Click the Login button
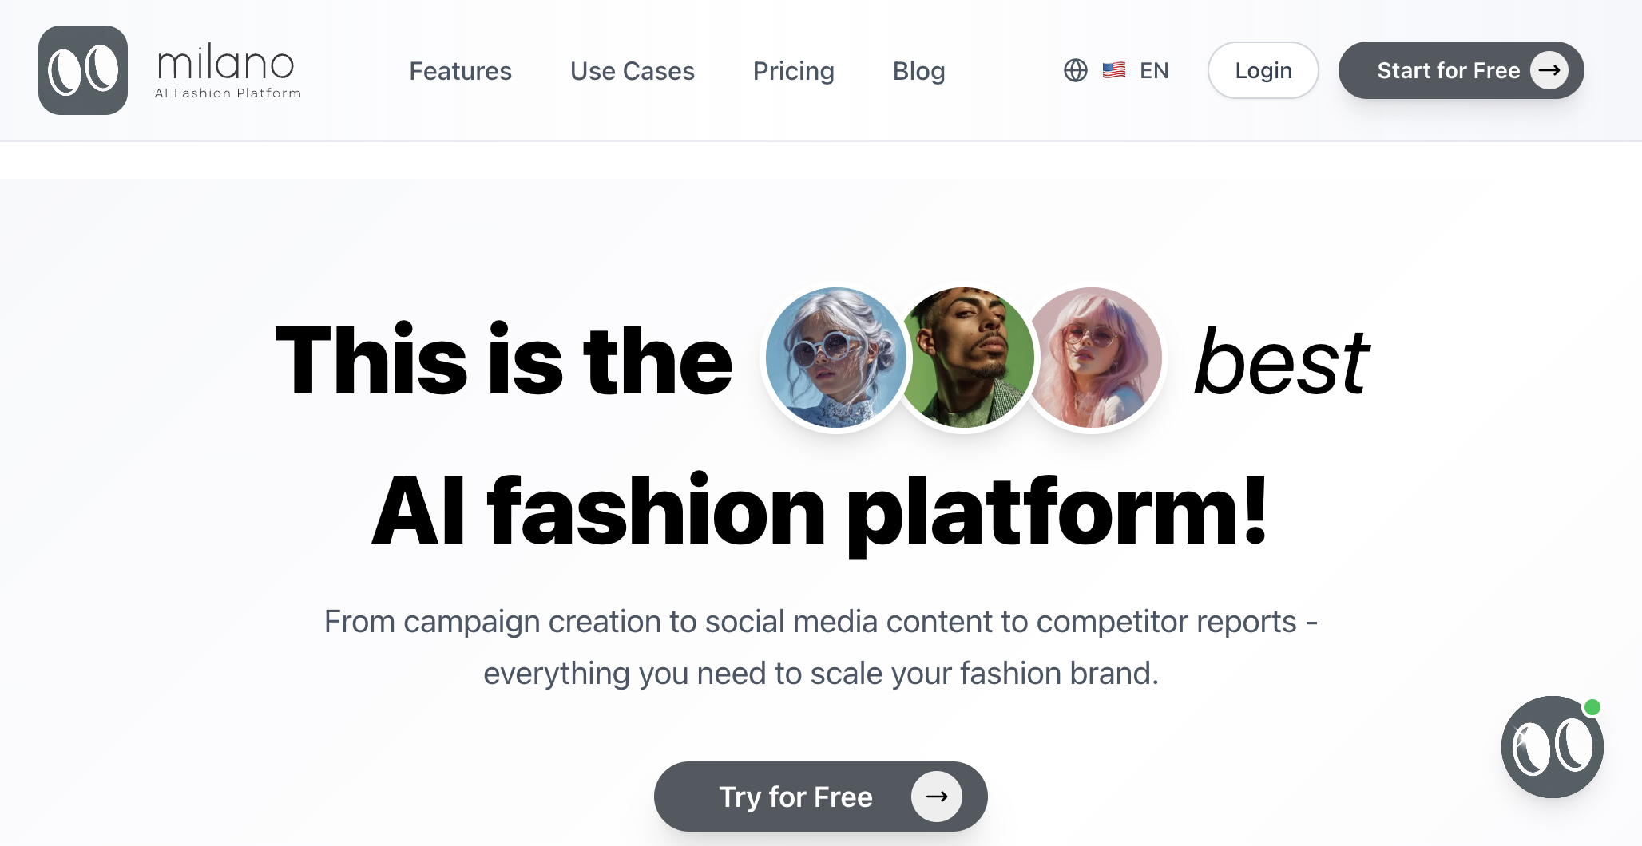This screenshot has height=846, width=1642. click(1263, 70)
